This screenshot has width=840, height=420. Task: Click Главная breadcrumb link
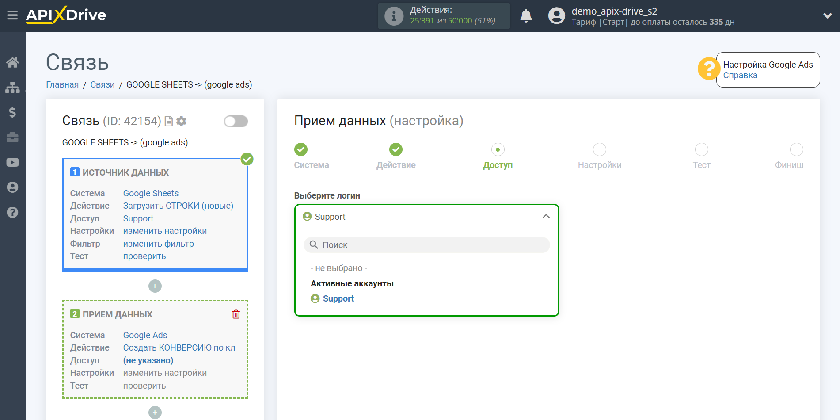tap(62, 84)
